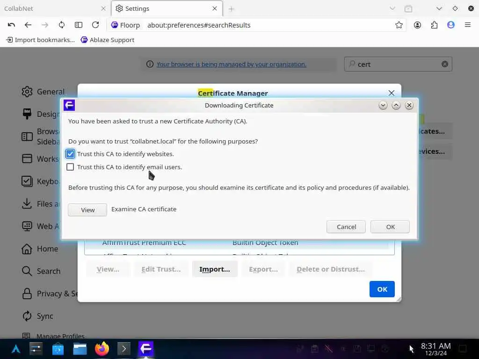Image resolution: width=479 pixels, height=359 pixels.
Task: Click the Web Apps icon in sidebar
Action: [x=27, y=226]
